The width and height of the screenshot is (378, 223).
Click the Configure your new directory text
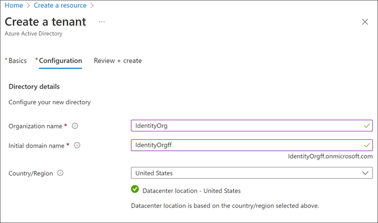pos(49,102)
